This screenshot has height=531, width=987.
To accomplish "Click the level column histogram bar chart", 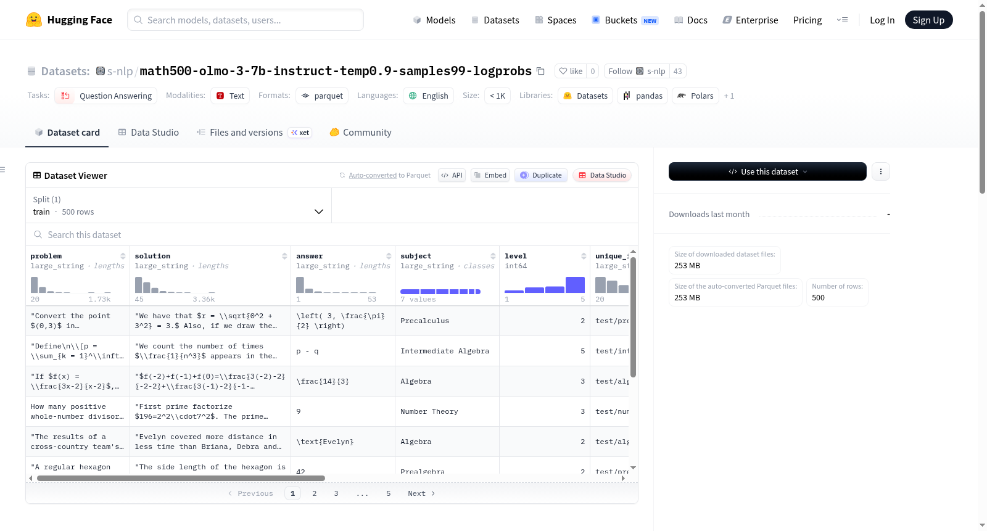I will pyautogui.click(x=545, y=285).
